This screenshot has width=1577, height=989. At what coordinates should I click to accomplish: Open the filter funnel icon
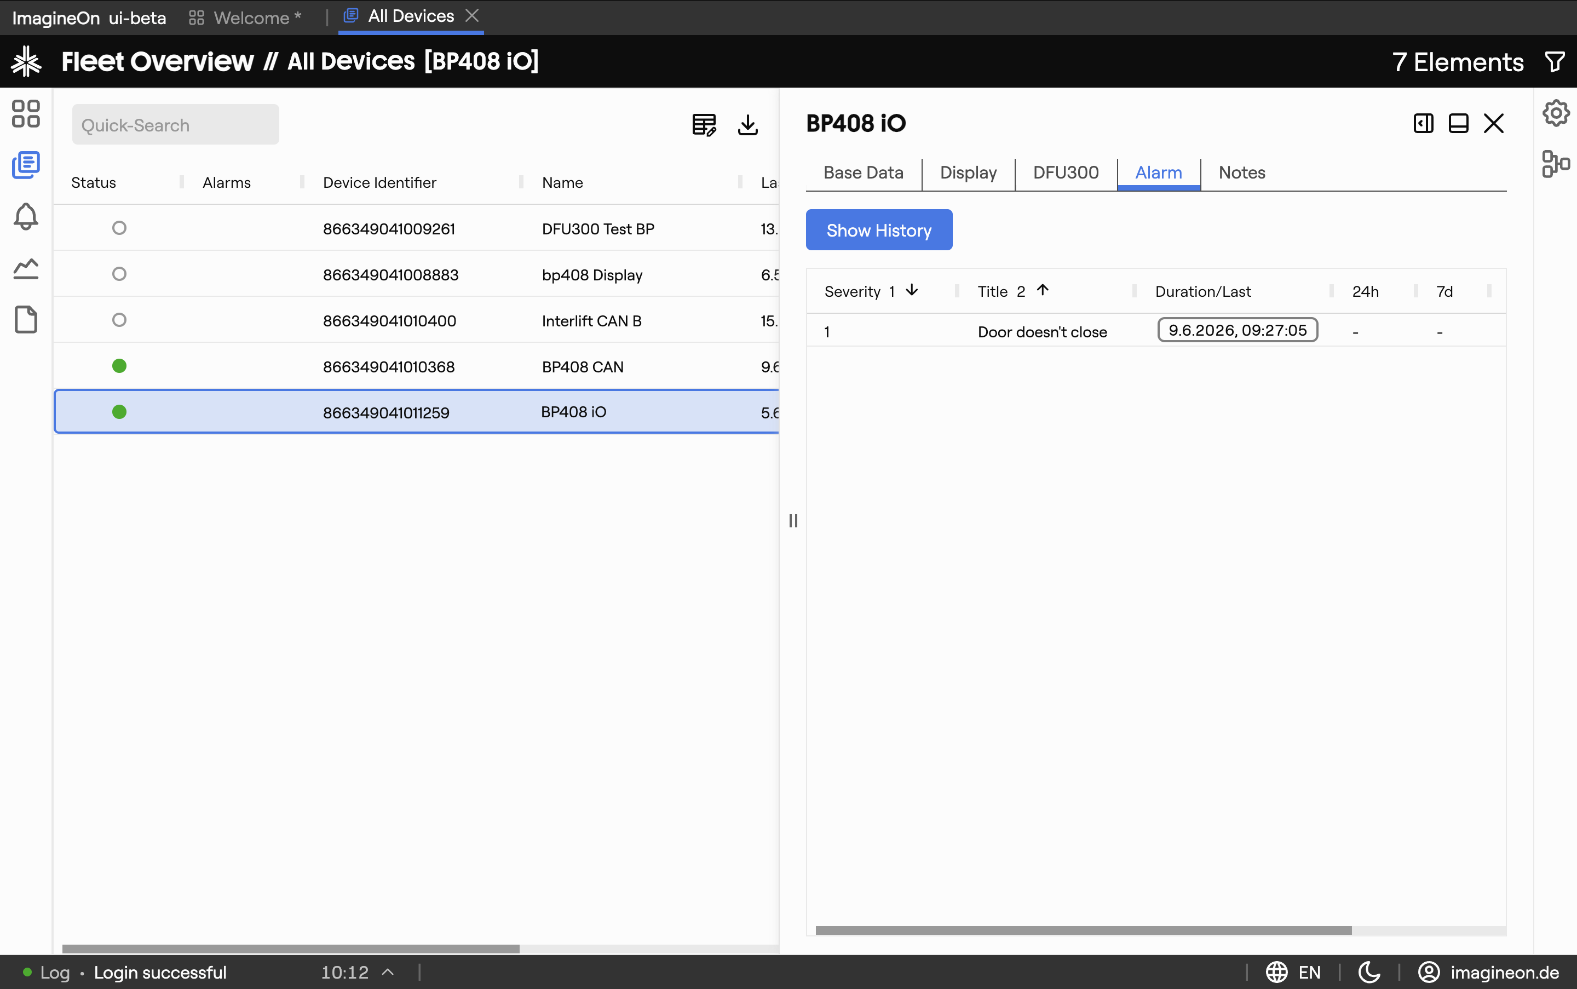point(1555,62)
